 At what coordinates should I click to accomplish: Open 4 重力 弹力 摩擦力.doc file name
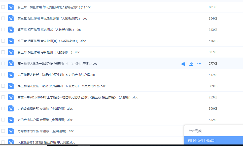tap(57, 63)
